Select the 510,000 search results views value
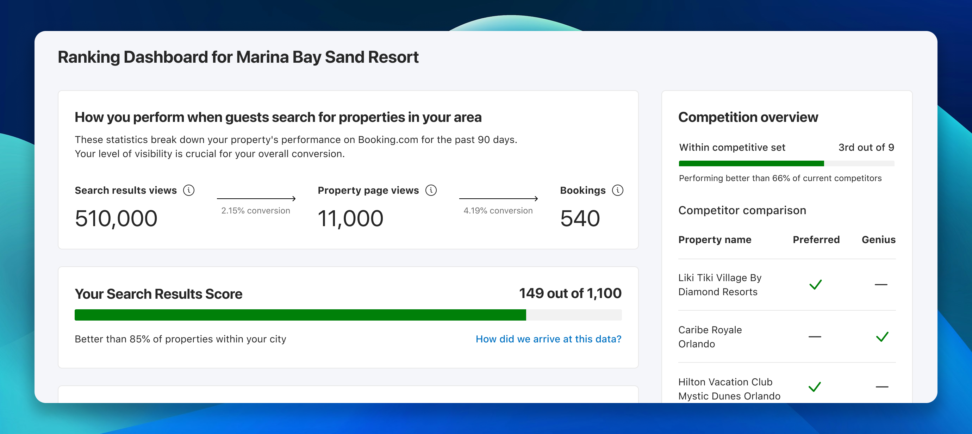 116,218
